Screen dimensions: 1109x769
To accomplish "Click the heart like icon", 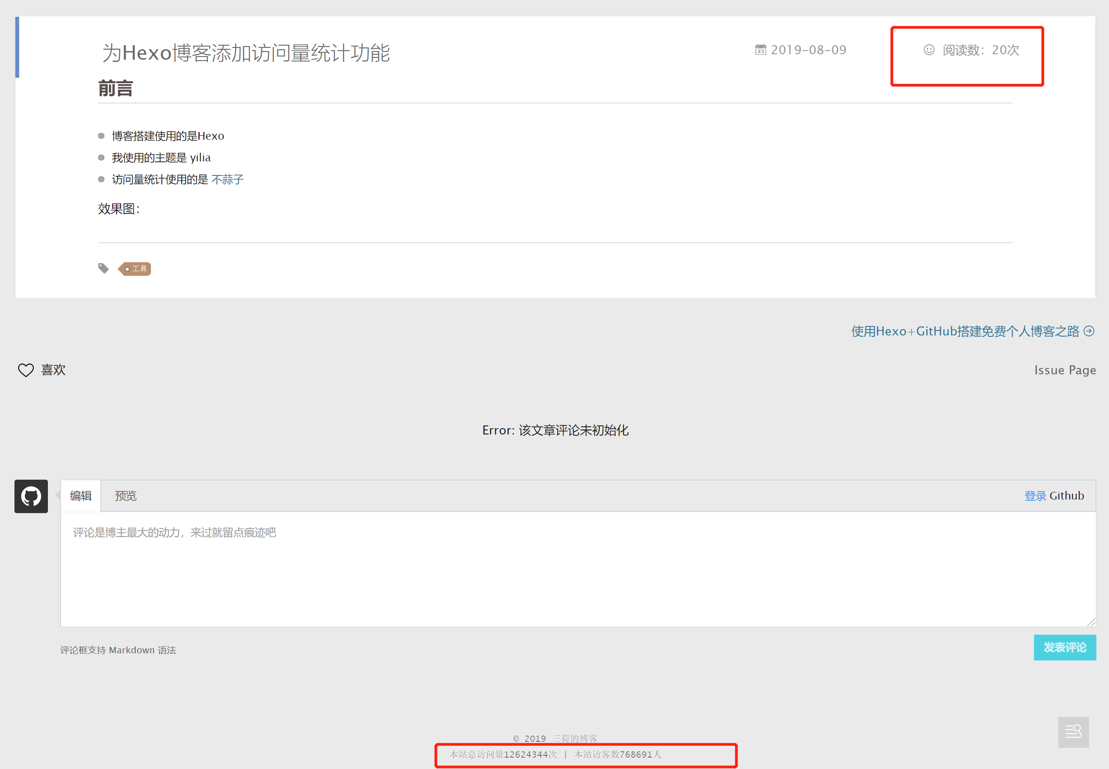I will 25,370.
